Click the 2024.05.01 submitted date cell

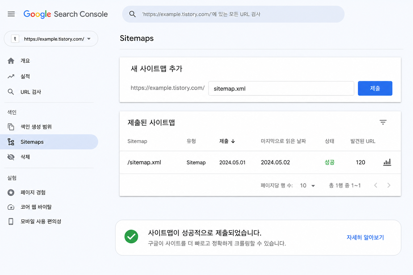(232, 162)
